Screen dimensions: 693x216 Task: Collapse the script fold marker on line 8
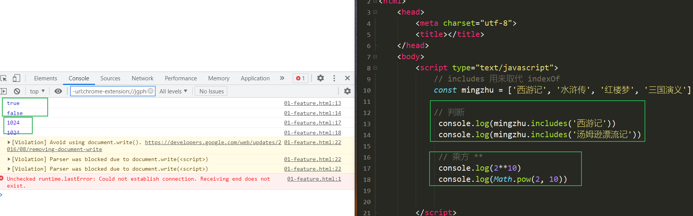(375, 68)
